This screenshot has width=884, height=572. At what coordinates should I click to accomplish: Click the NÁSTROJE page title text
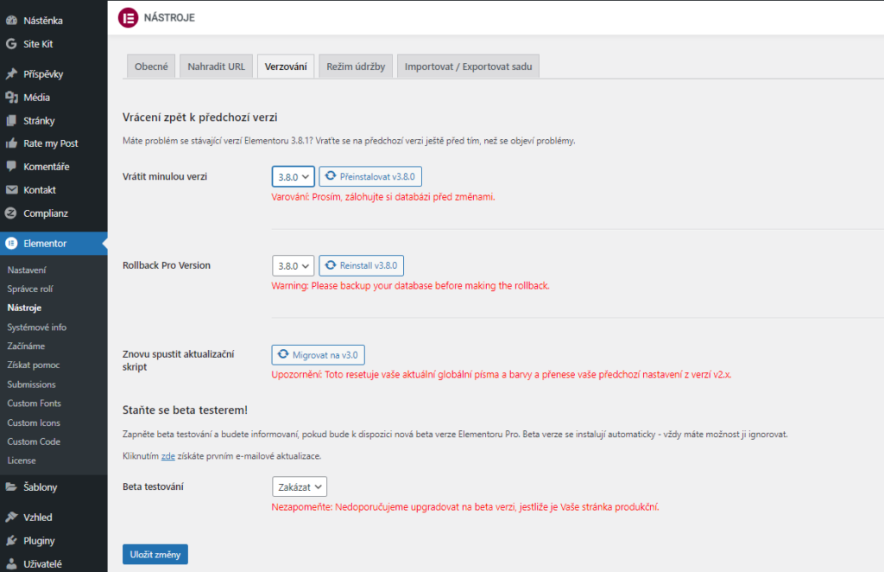coord(169,17)
